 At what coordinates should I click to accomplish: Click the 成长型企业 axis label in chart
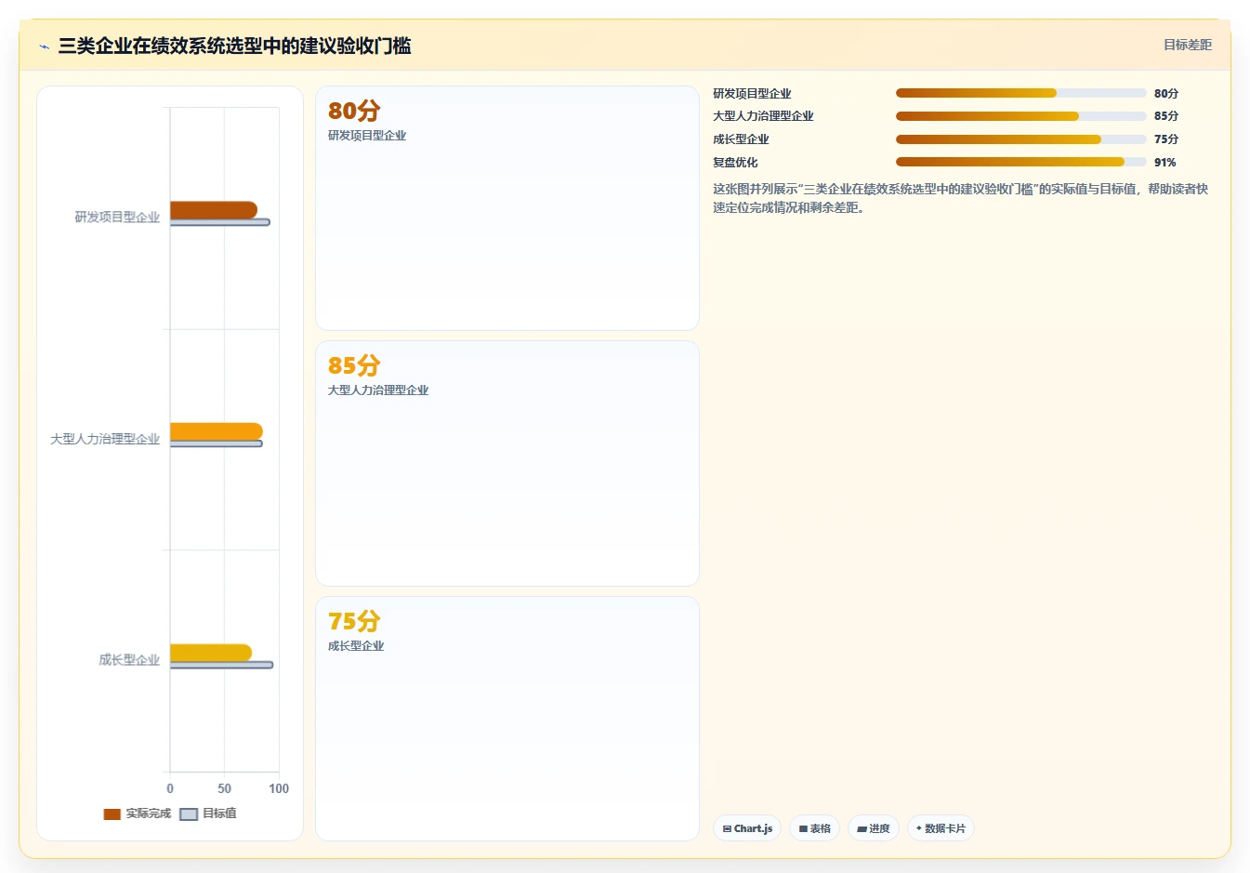click(x=129, y=660)
